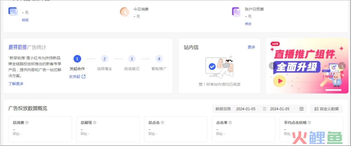Click the purple 账户日预算 icon

coord(236,12)
